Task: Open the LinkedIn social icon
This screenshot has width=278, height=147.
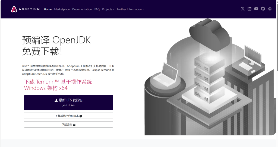Action: click(249, 9)
